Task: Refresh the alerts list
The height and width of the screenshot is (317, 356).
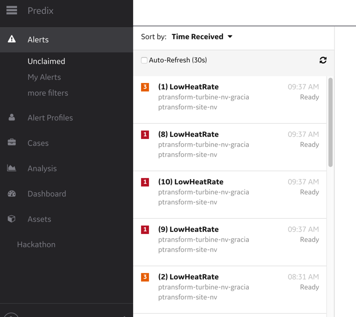Action: click(x=323, y=60)
